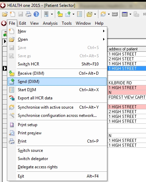The height and width of the screenshot is (182, 146).
Task: Open the Window menu
Action: coord(83,23)
